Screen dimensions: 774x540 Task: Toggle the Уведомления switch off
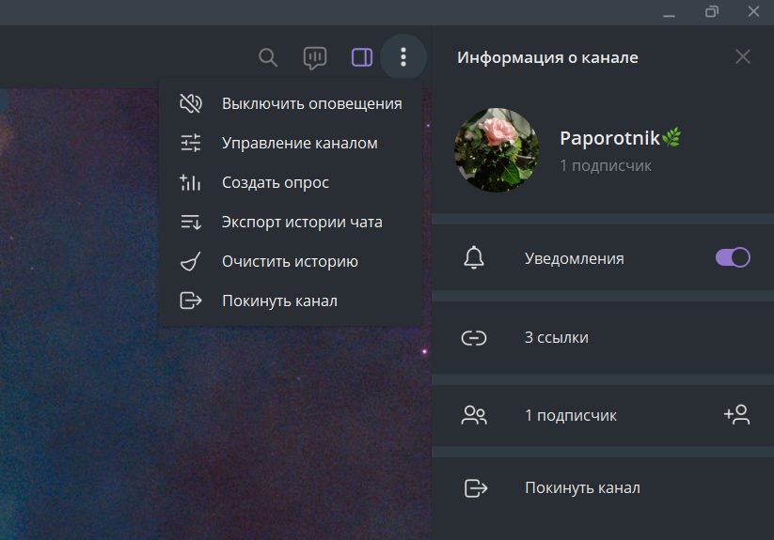(733, 257)
